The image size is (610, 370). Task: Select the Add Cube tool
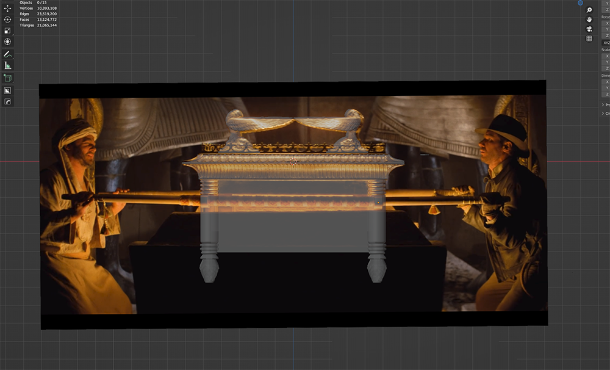[7, 78]
